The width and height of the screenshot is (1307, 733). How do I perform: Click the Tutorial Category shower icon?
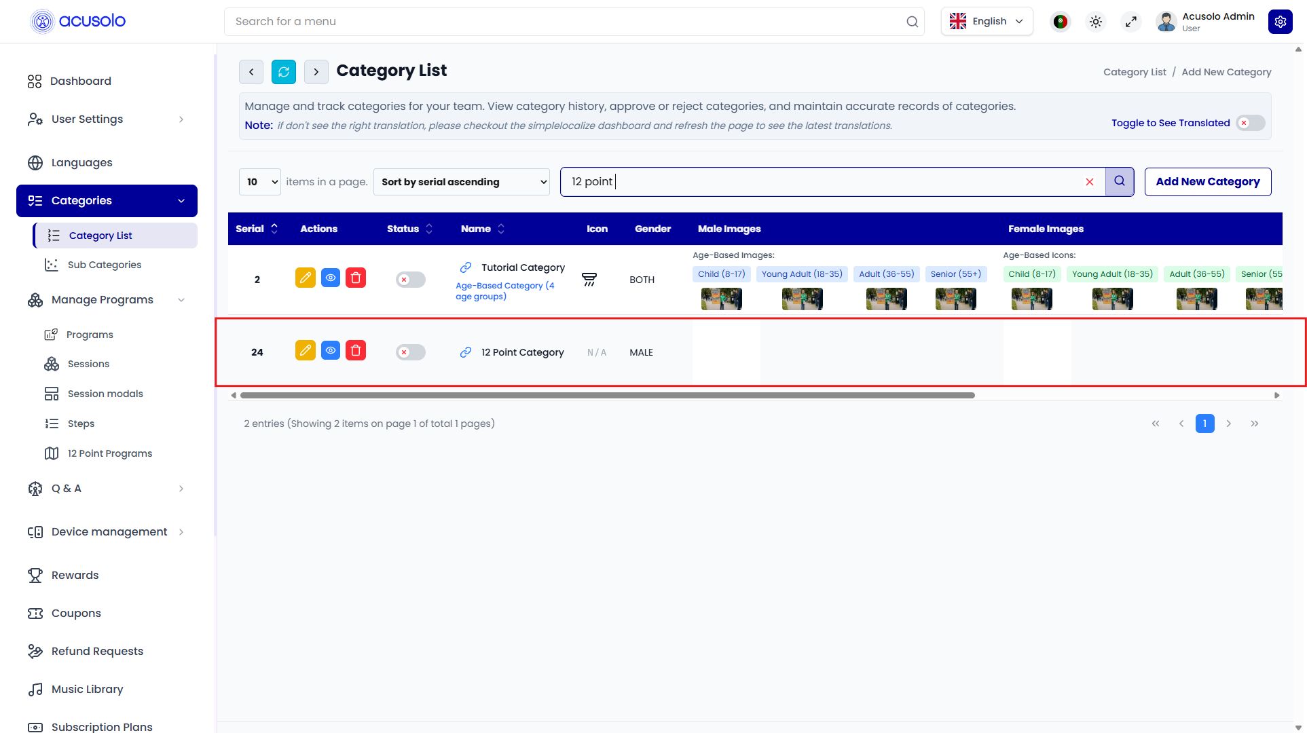point(589,280)
